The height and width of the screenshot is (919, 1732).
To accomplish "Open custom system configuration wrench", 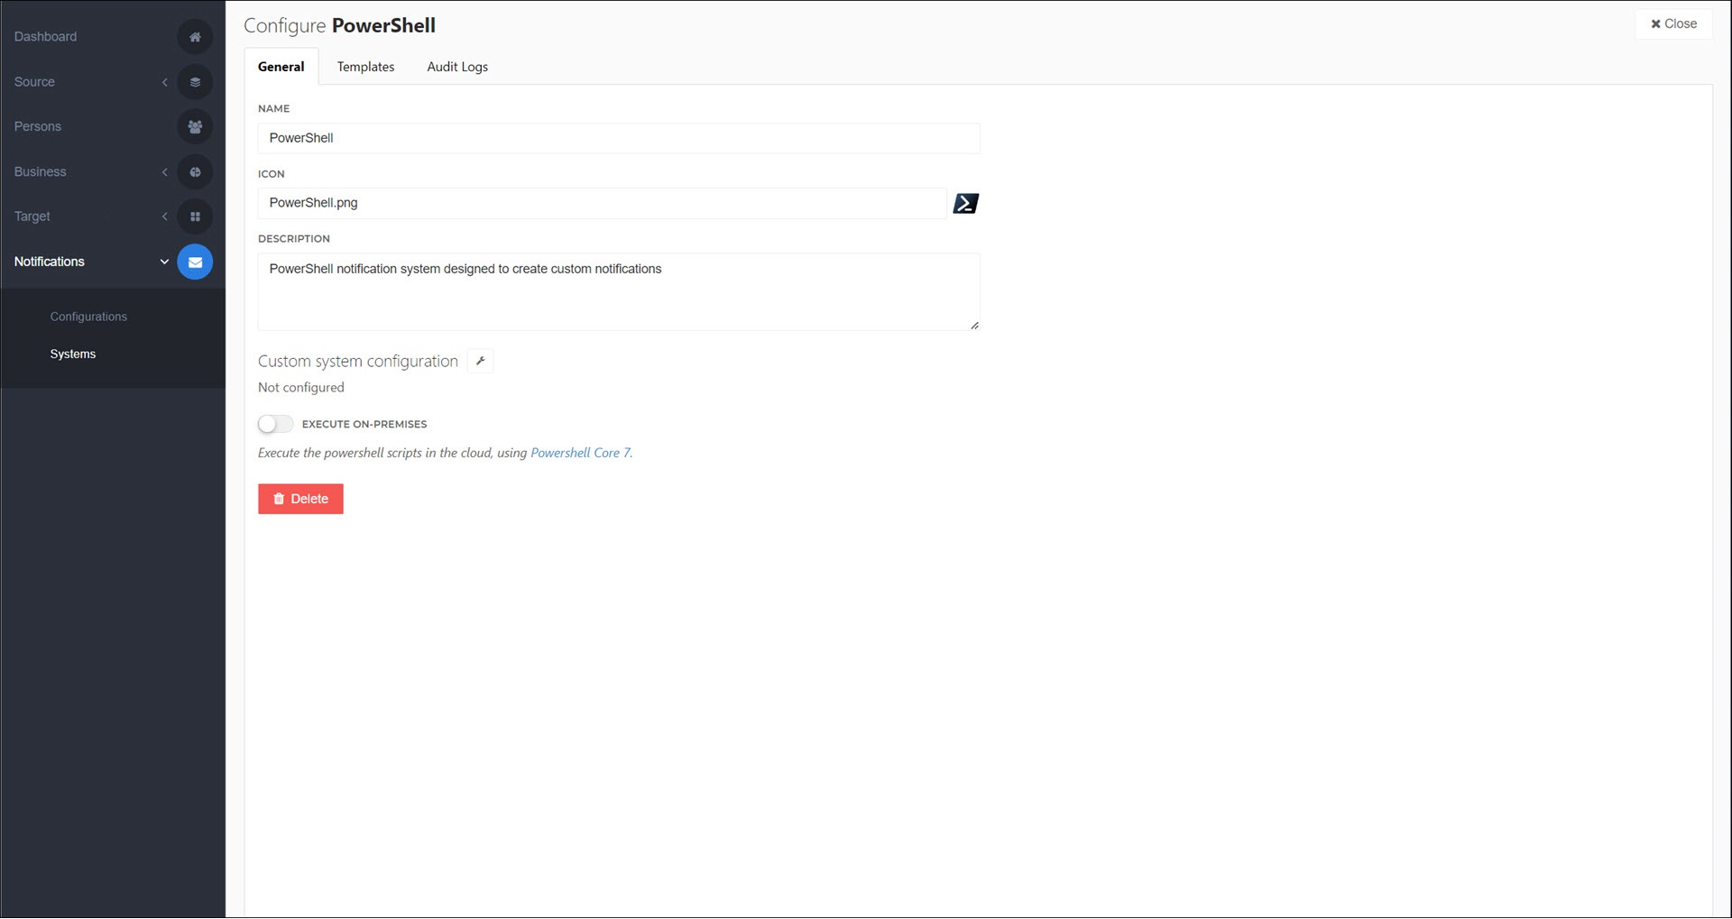I will tap(480, 362).
